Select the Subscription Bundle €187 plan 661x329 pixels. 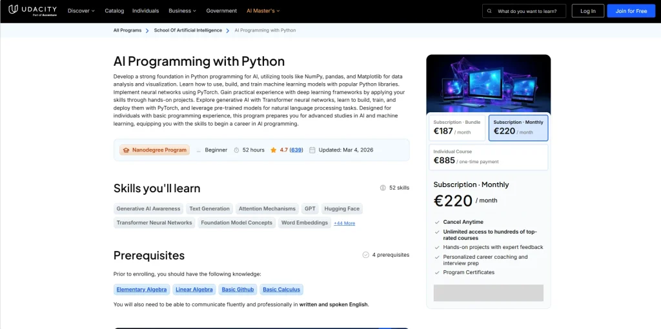[x=457, y=127]
